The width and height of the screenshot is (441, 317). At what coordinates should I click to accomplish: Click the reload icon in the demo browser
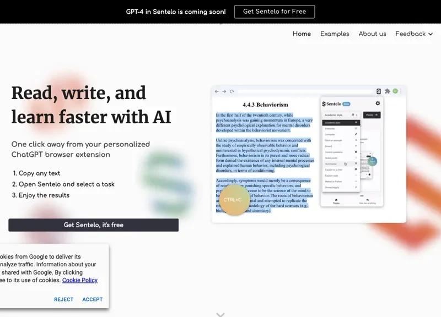232,91
